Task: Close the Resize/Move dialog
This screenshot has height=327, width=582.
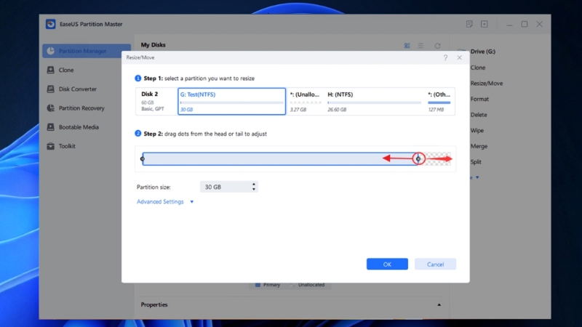Action: pos(459,57)
